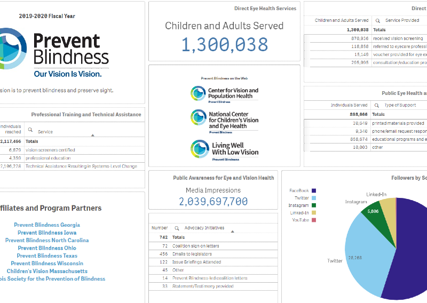The width and height of the screenshot is (427, 303).
Task: Select the Linked-In legend color swatch
Action: click(314, 213)
